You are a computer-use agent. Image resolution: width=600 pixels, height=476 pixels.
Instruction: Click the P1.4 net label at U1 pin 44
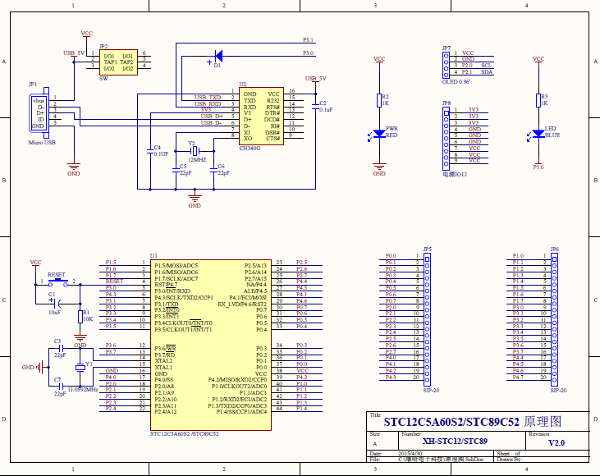click(301, 408)
